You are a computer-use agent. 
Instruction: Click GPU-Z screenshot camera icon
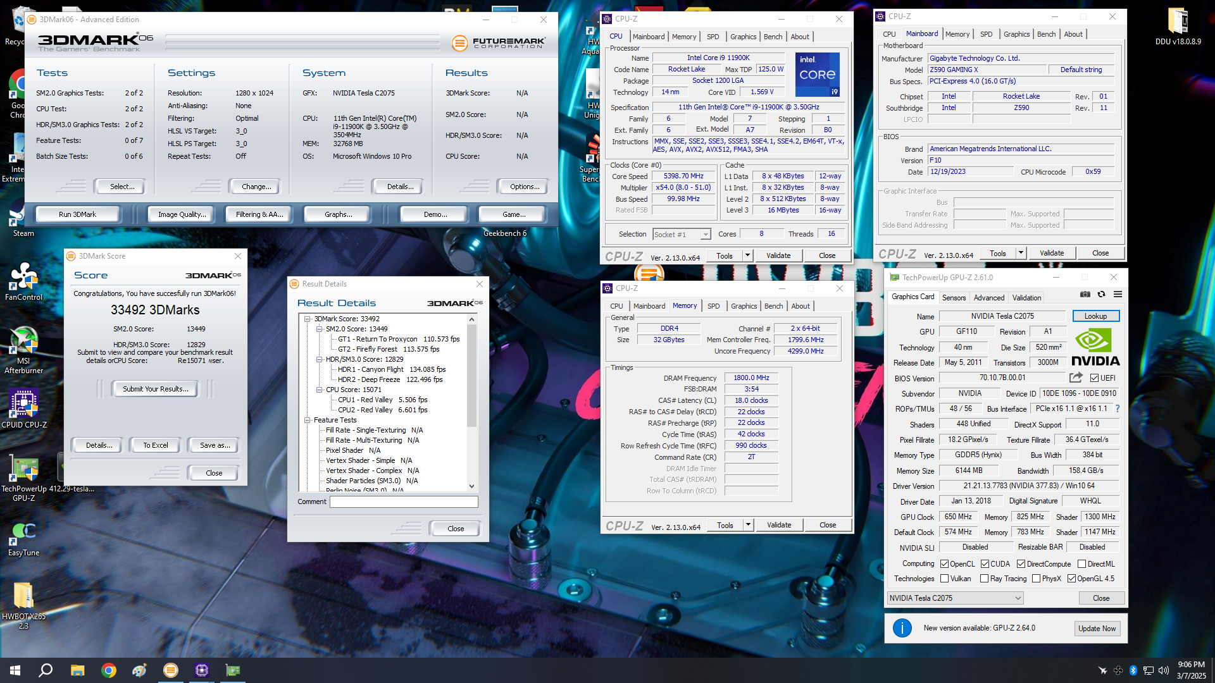[1085, 294]
